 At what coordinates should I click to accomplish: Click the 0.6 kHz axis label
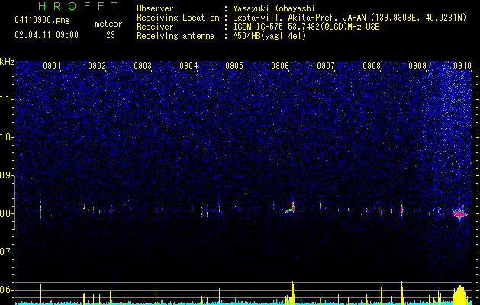point(7,290)
